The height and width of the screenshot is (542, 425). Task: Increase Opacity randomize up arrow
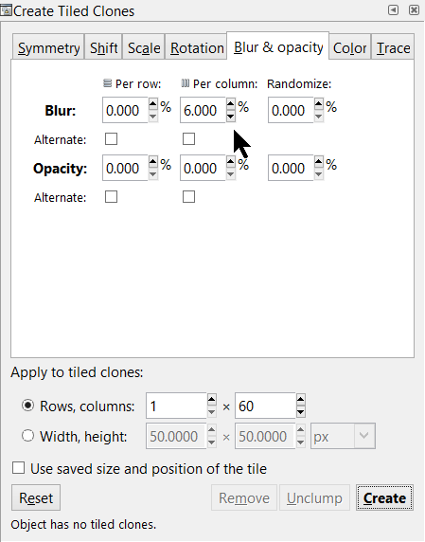coord(319,161)
